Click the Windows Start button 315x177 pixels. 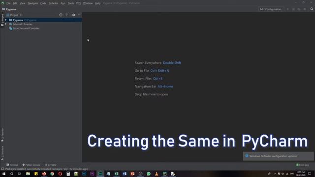[4, 174]
